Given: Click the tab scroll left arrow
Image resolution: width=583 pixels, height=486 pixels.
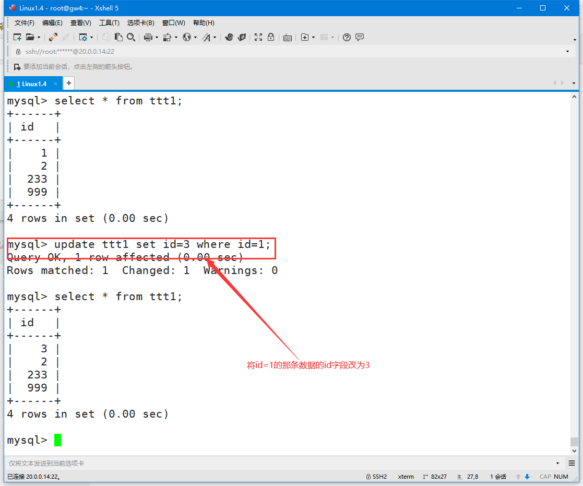Looking at the screenshot, I should coord(554,83).
